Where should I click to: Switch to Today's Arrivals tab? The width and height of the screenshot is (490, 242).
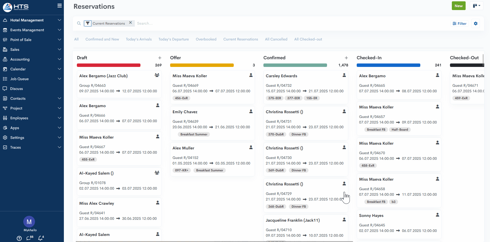[x=139, y=39]
